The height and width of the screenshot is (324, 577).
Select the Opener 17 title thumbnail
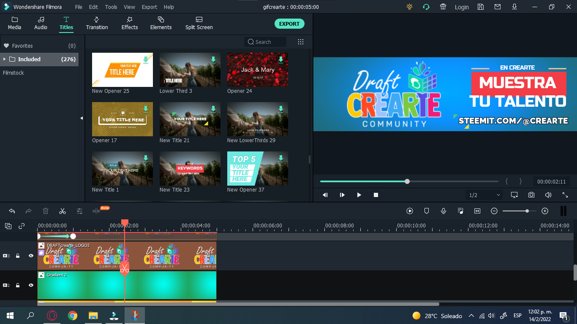[122, 119]
